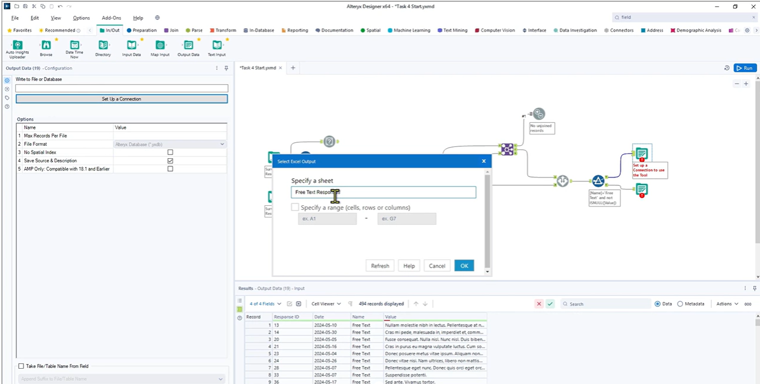Select the Union tool node on canvas

tap(562, 181)
